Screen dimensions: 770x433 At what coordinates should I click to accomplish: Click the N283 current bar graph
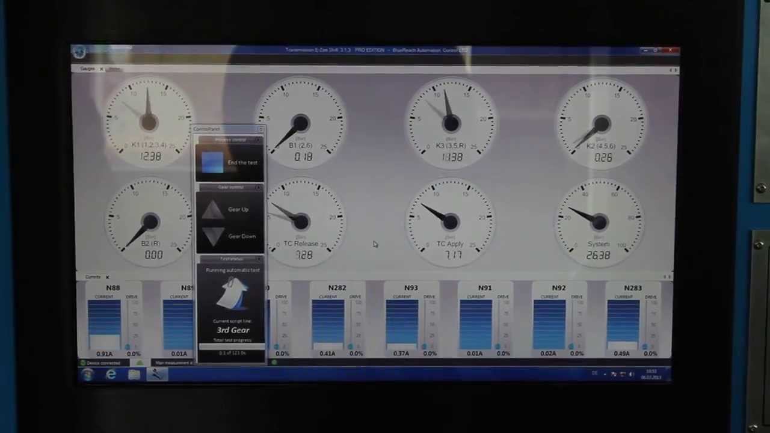pos(623,325)
